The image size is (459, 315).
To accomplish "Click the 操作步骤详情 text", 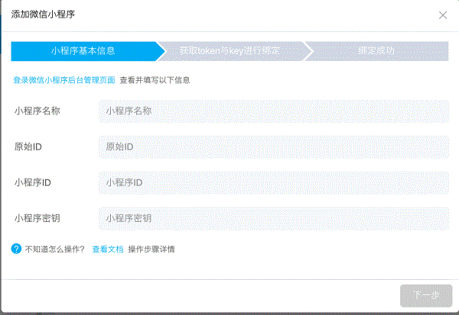I will [151, 249].
